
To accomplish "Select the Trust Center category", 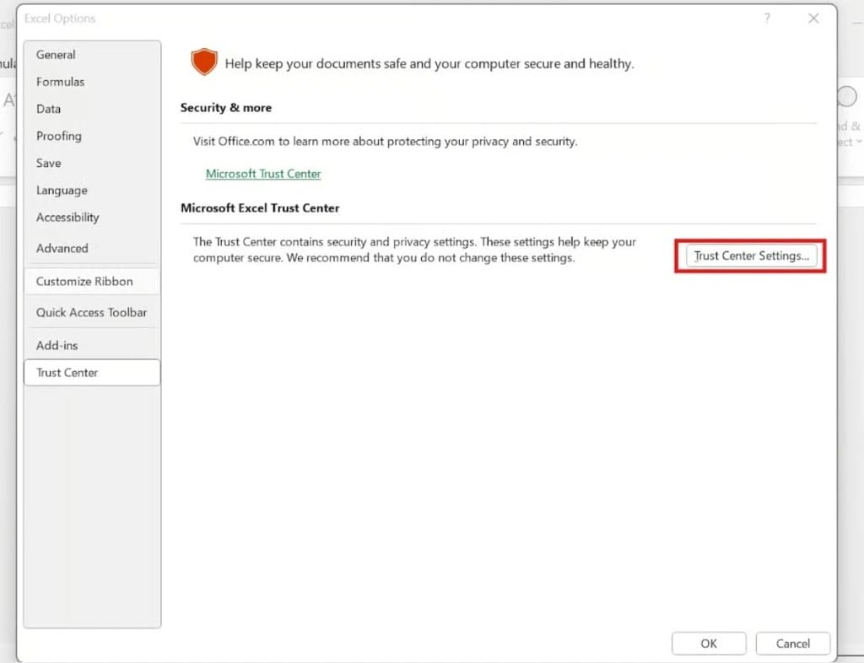I will pos(67,372).
